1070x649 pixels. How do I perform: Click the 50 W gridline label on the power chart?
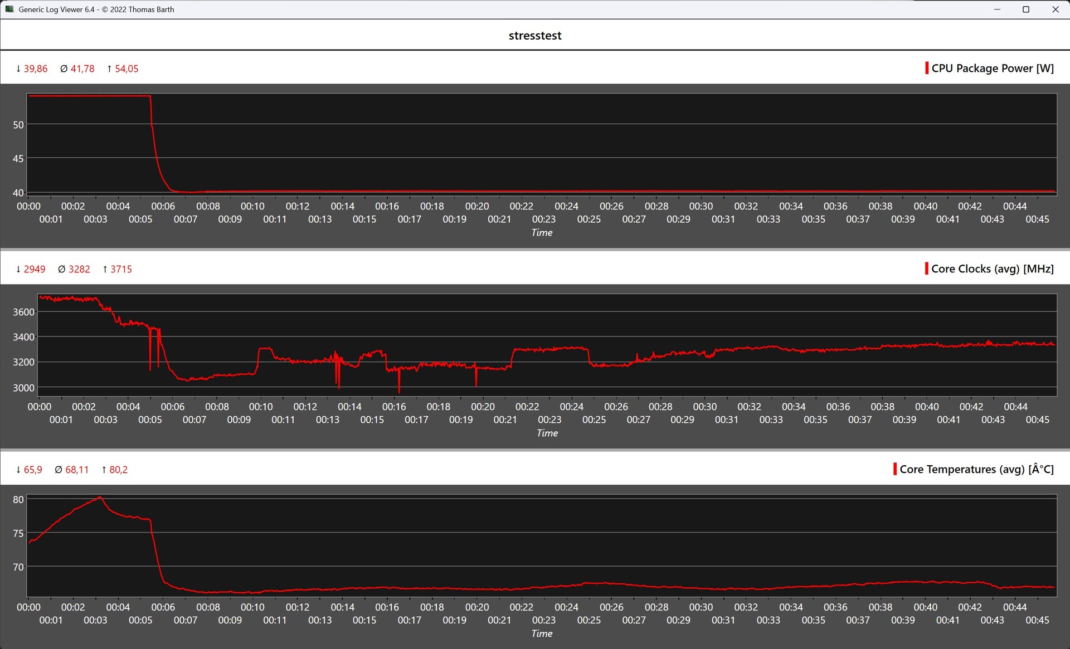click(x=18, y=125)
